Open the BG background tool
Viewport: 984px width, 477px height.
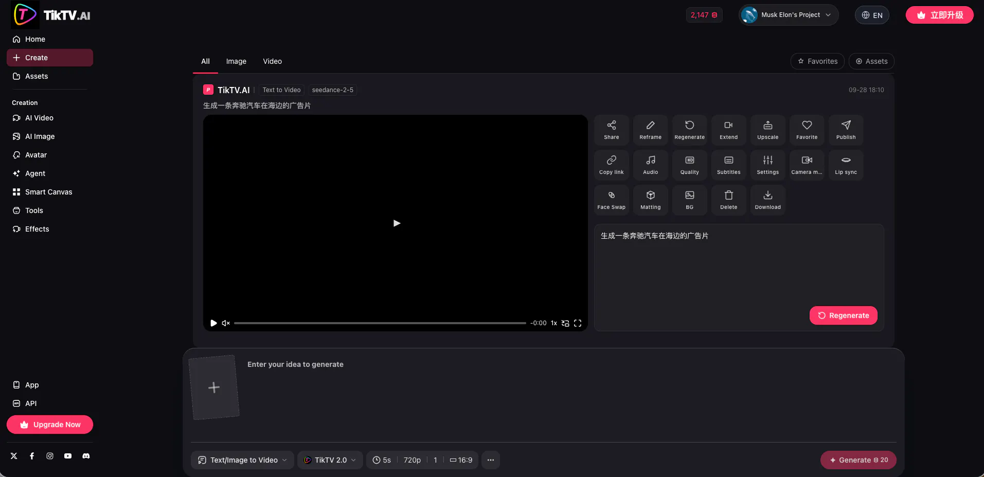[689, 200]
